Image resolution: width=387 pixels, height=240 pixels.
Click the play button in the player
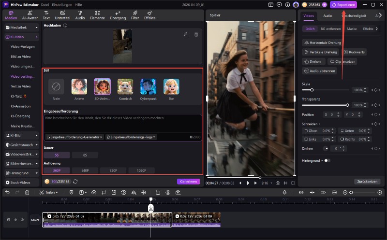[x=248, y=183]
